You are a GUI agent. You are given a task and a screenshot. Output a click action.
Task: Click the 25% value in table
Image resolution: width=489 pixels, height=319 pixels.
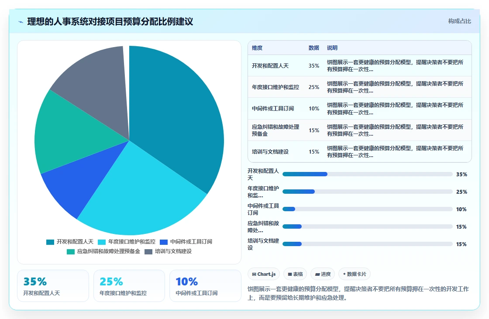tap(314, 87)
